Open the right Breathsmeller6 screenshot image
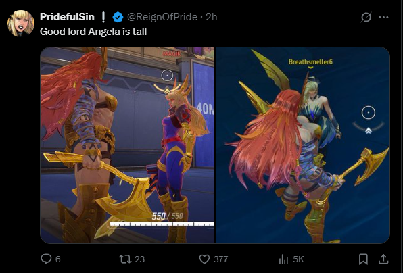 pyautogui.click(x=302, y=145)
